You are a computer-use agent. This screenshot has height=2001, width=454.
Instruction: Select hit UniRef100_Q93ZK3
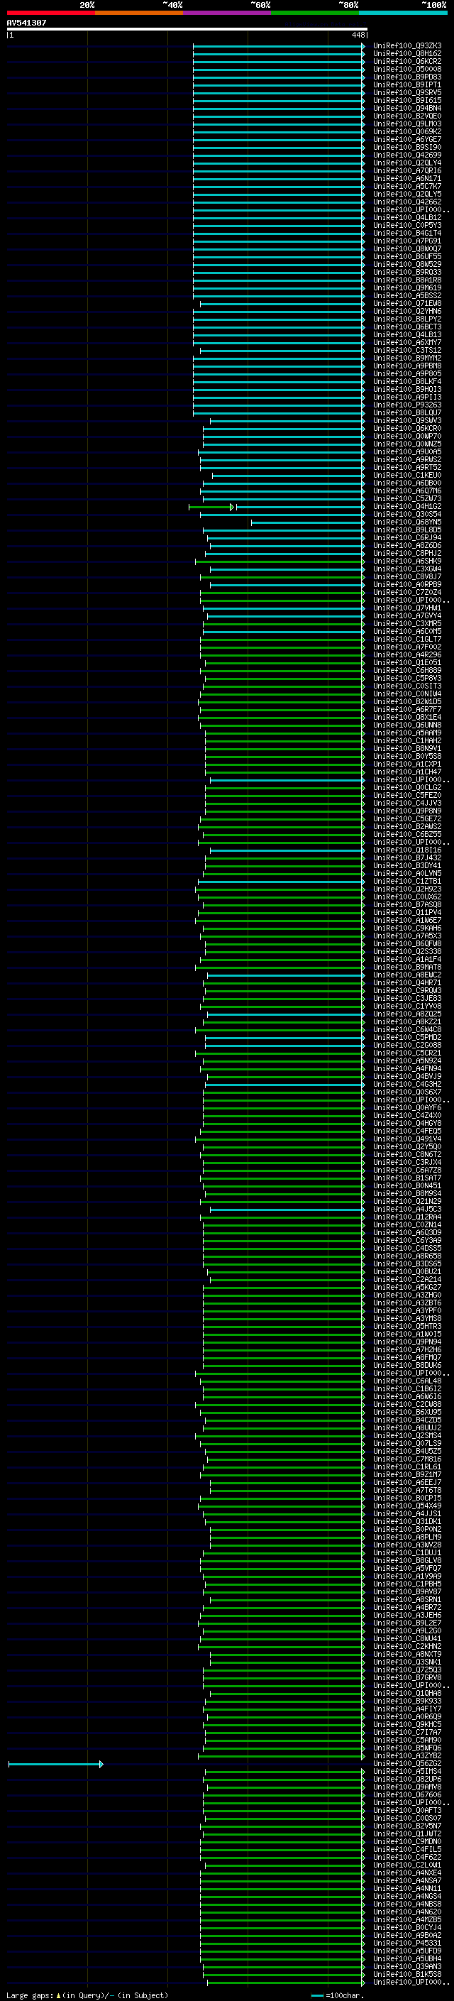pyautogui.click(x=407, y=46)
